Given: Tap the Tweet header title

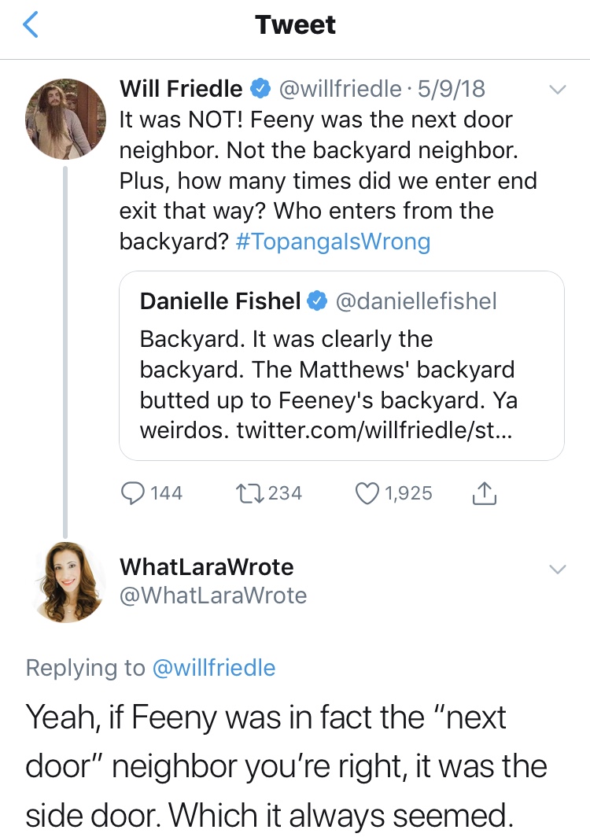Looking at the screenshot, I should pos(295,25).
